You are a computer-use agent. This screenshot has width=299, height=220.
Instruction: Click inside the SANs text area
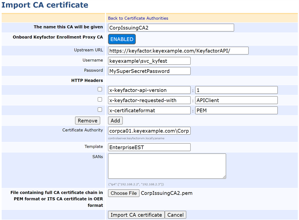tap(167, 166)
